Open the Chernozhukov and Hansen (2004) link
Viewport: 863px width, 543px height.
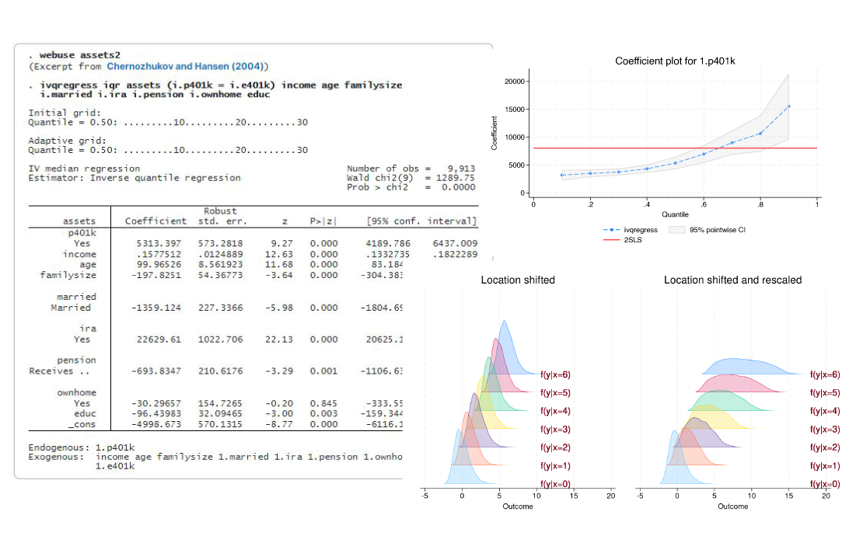coord(185,67)
